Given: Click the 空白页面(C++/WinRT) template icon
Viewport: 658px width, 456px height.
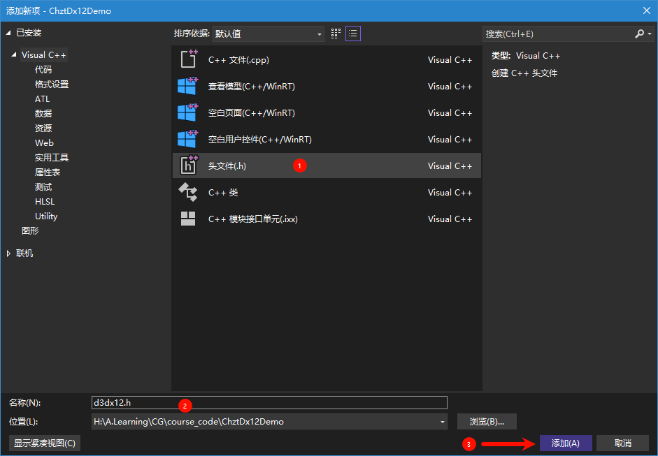Looking at the screenshot, I should pos(187,112).
